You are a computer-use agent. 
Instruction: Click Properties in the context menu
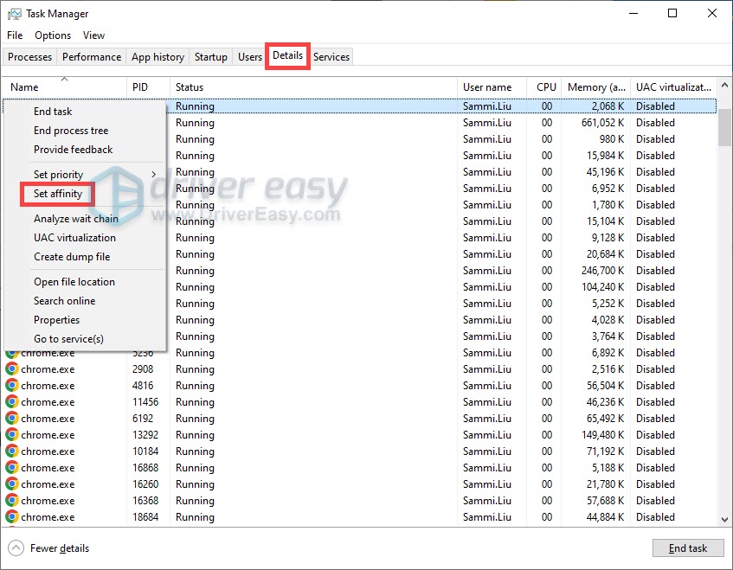(56, 319)
